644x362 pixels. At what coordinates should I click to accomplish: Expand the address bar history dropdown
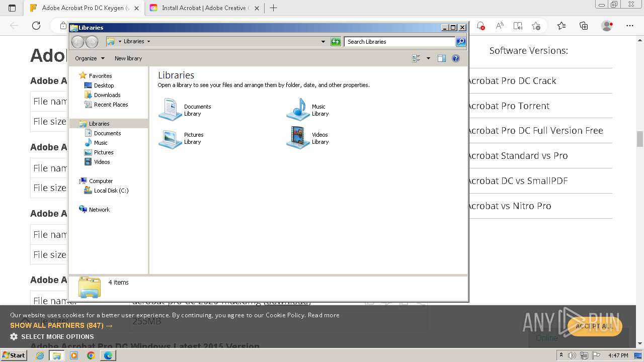(323, 42)
